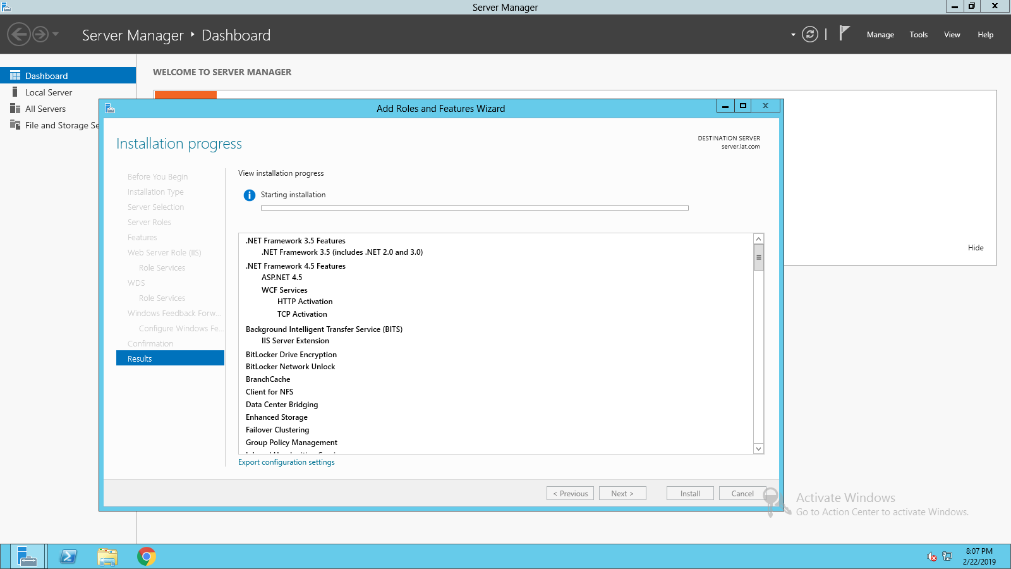
Task: Open the Manage menu
Action: tap(880, 35)
